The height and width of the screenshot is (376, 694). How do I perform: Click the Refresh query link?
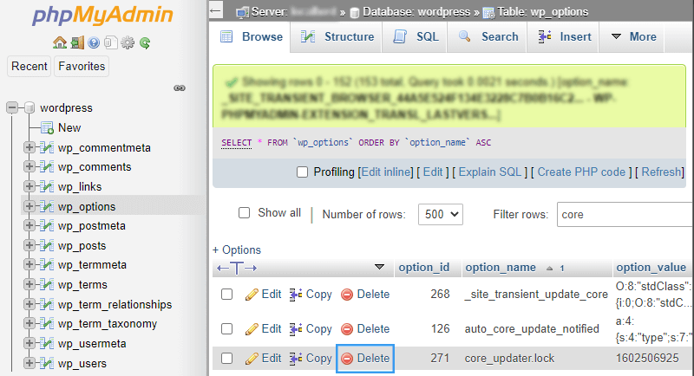pos(661,172)
